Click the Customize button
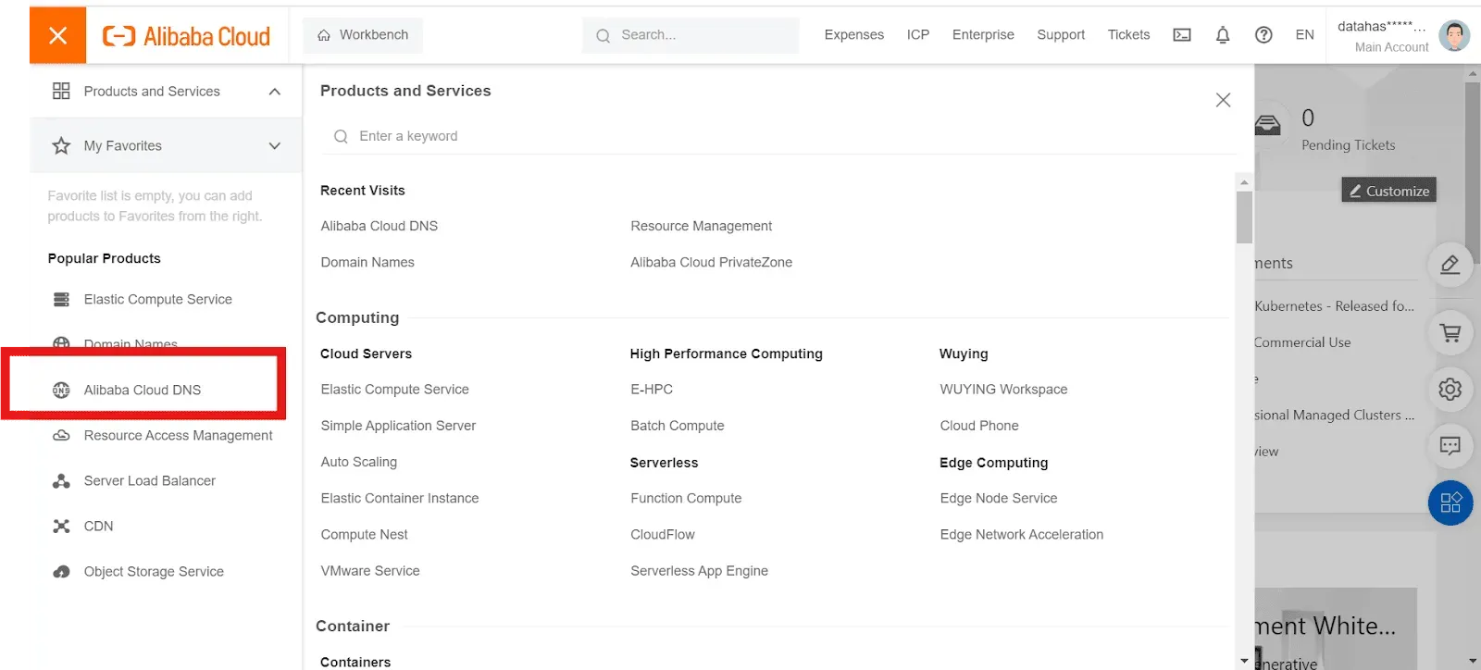 coord(1388,191)
